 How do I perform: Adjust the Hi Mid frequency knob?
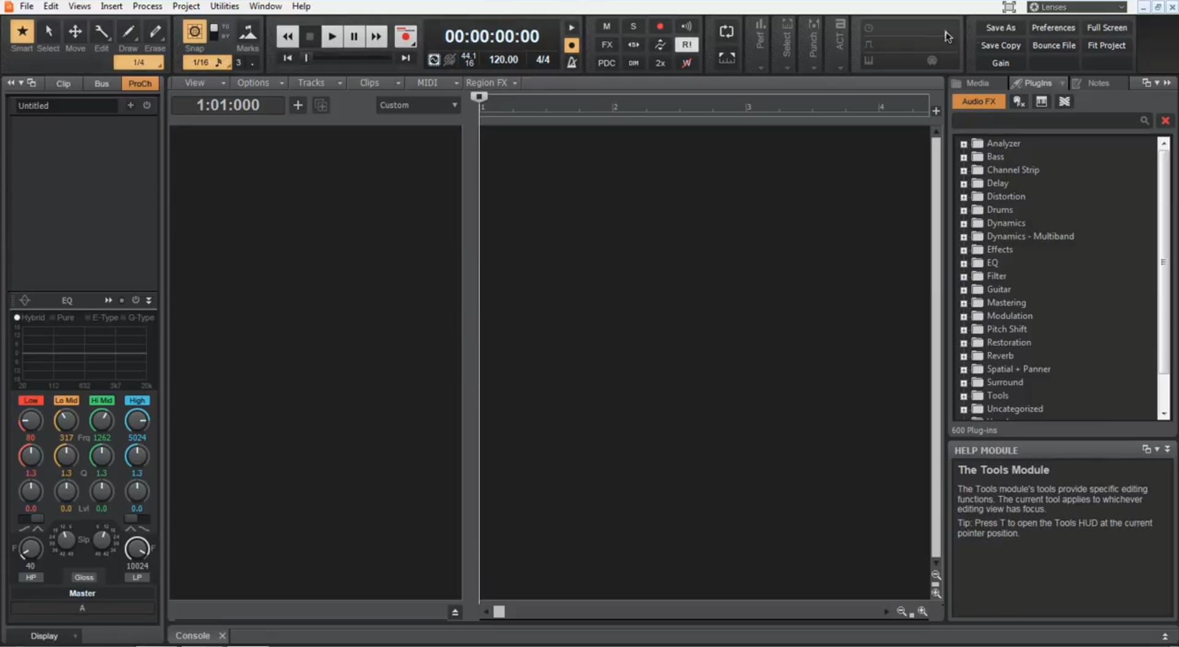coord(101,421)
